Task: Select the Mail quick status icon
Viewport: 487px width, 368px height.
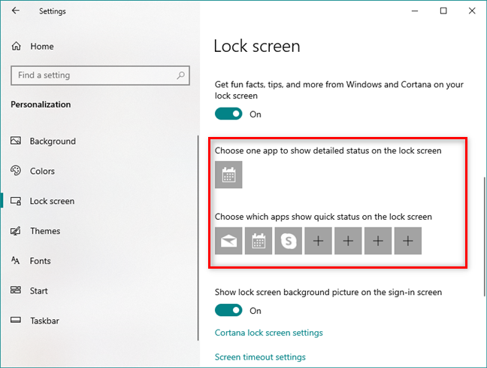Action: coord(228,241)
